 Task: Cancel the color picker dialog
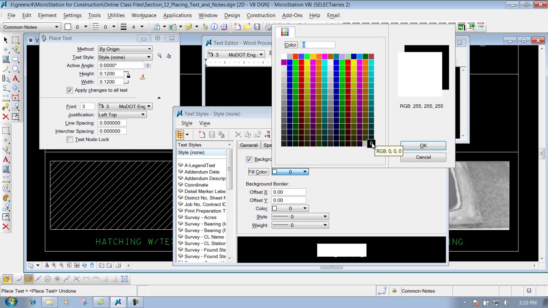423,157
